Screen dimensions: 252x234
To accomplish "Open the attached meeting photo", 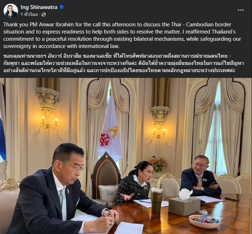I will pyautogui.click(x=126, y=156).
